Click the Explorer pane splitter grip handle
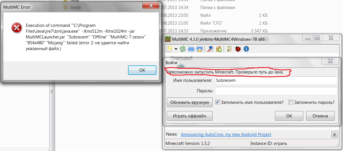The image size is (343, 151). point(52,92)
